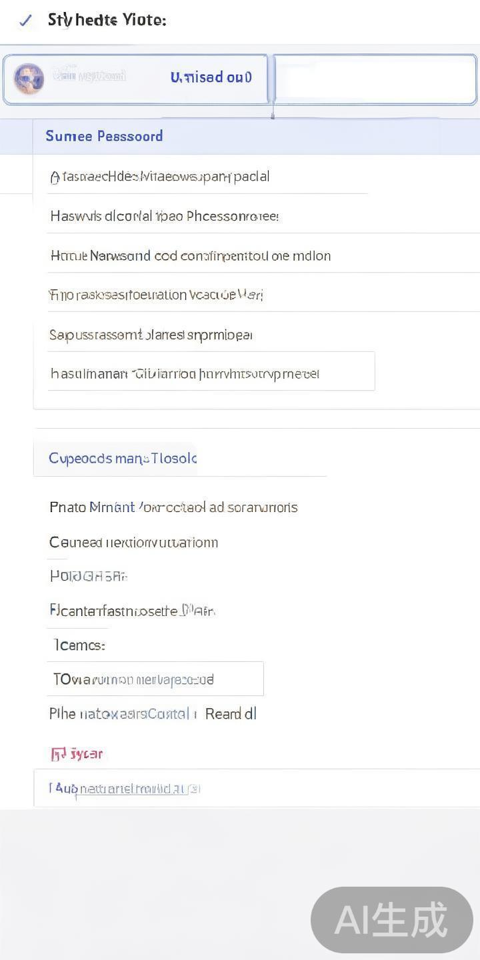Open the row starting "Fjcanterfastn"
The height and width of the screenshot is (960, 480).
coord(132,611)
